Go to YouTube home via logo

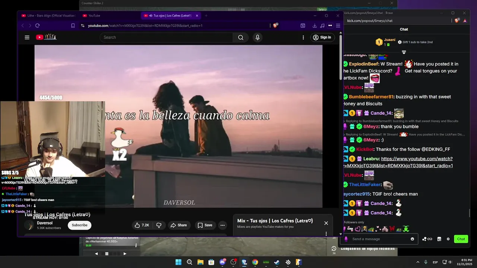pos(46,37)
